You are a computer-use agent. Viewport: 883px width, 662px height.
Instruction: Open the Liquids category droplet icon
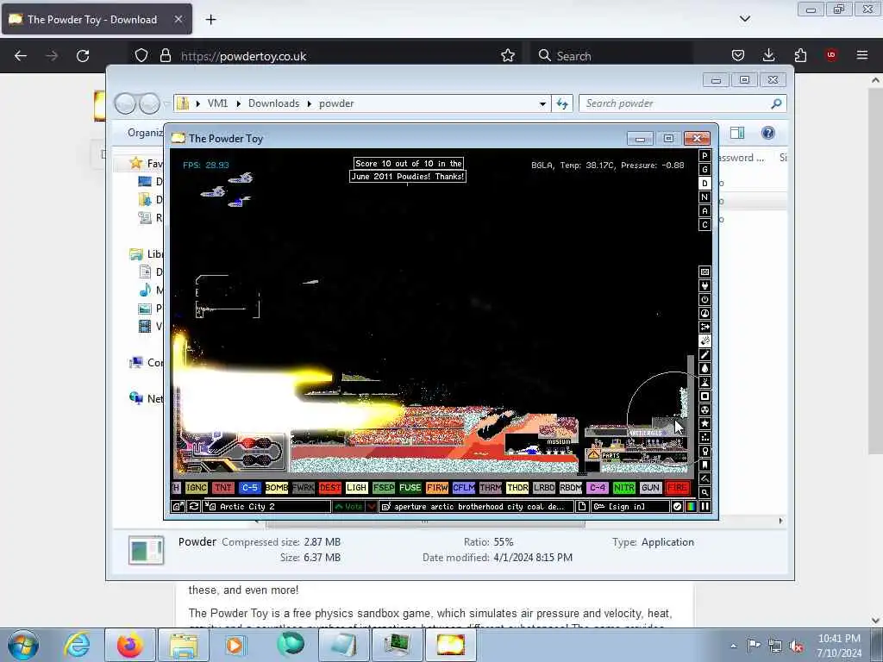coord(705,369)
